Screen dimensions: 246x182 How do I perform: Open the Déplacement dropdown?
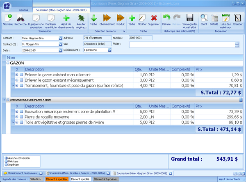click(109, 50)
